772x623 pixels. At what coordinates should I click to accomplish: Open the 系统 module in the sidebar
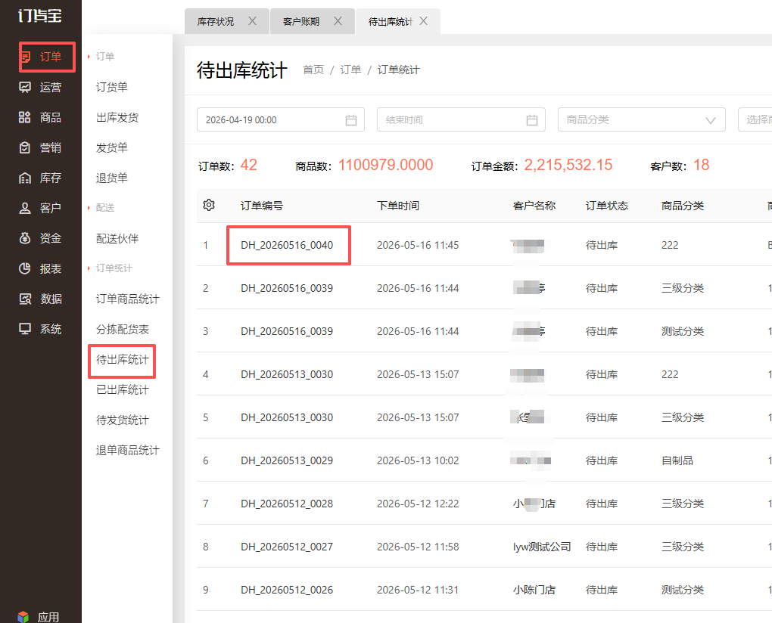tap(41, 329)
